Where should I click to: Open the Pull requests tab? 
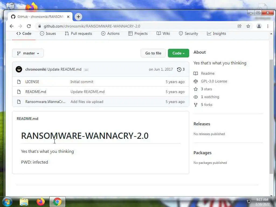pos(78,33)
